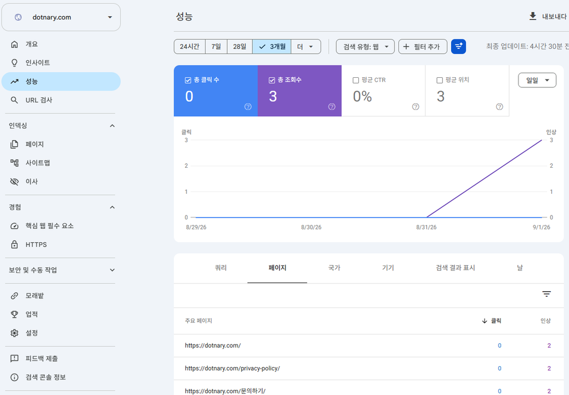
Task: Click the URL 검사 magnifier icon
Action: pyautogui.click(x=14, y=100)
